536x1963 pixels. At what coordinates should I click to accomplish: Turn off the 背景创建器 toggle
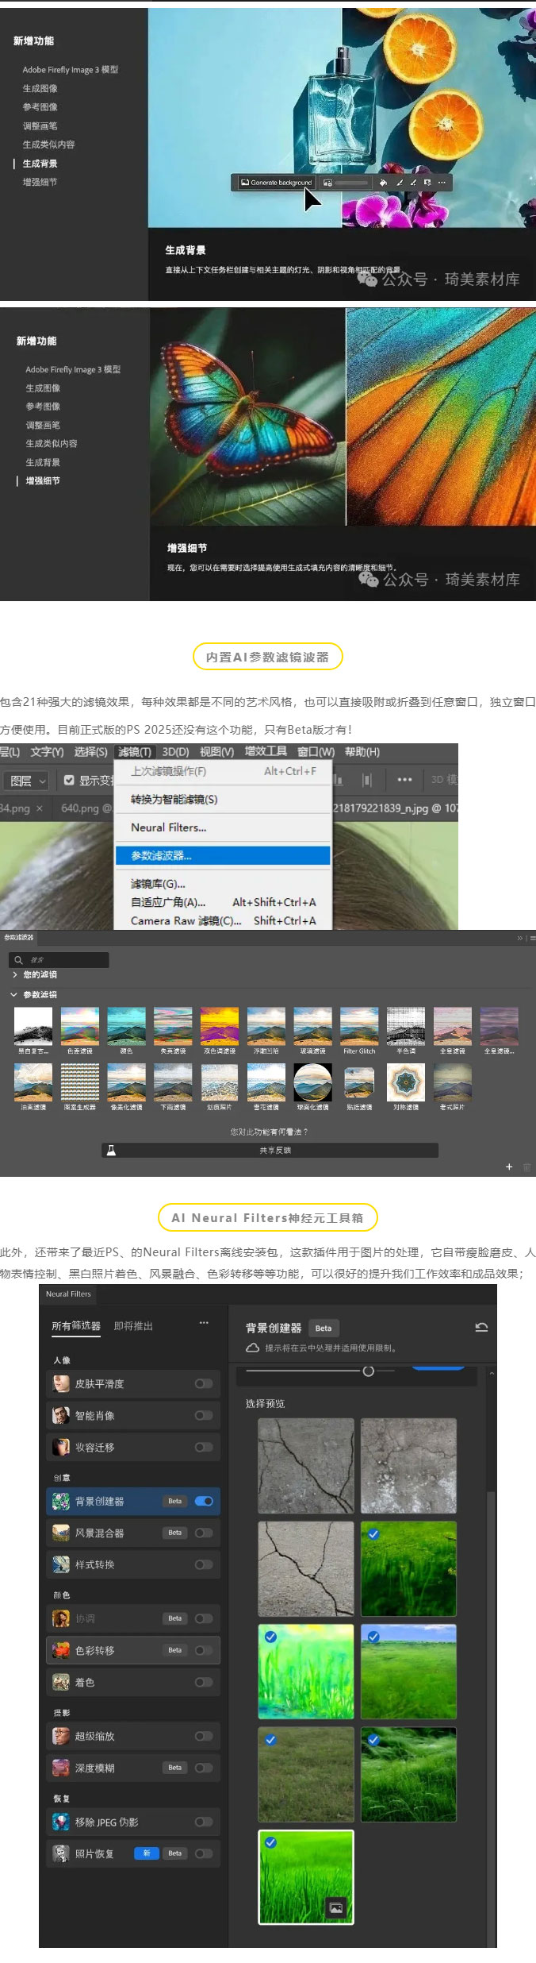204,1501
